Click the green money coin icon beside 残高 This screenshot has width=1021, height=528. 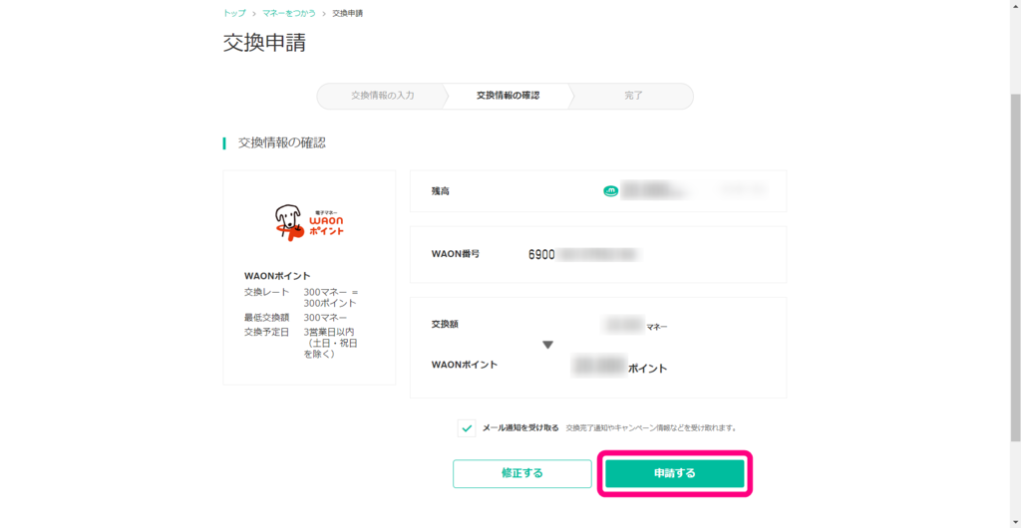[x=610, y=191]
